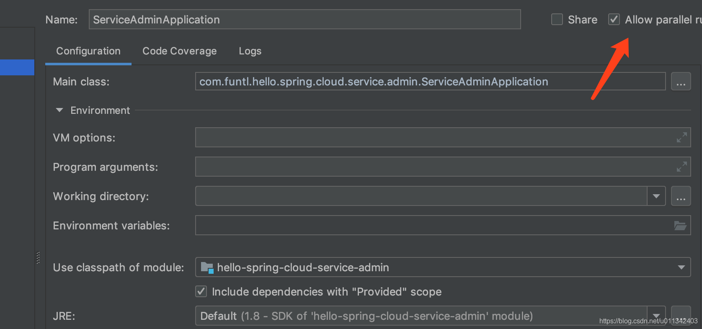Browse for Main class with ellipsis button
Viewport: 702px width, 329px height.
681,82
